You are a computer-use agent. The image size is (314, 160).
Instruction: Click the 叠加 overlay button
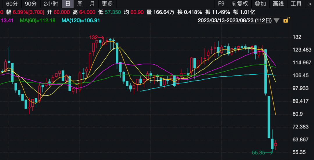[x=260, y=3]
